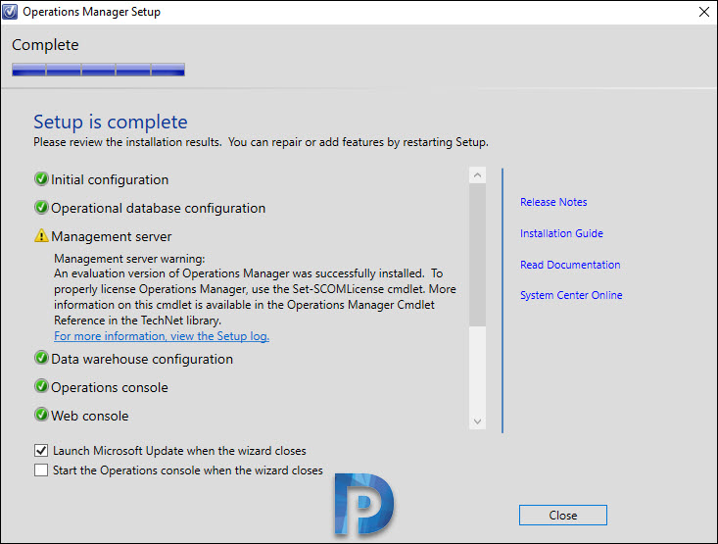Image resolution: width=718 pixels, height=544 pixels.
Task: Click the green check beside Operational database configuration
Action: point(41,207)
